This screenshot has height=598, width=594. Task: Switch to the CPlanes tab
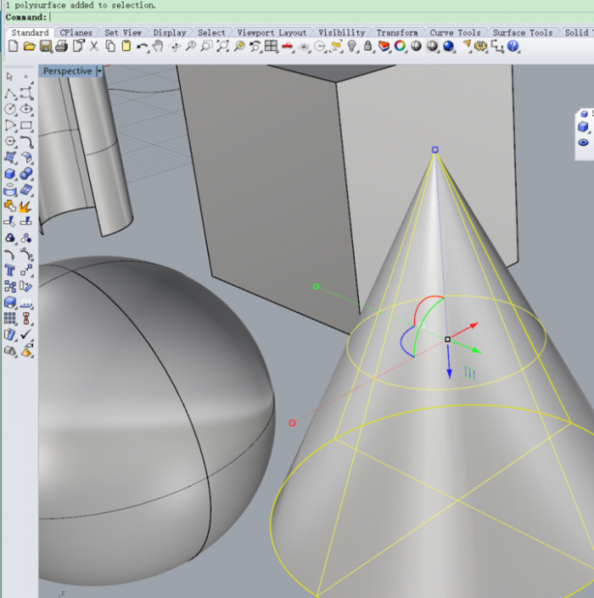(x=76, y=32)
